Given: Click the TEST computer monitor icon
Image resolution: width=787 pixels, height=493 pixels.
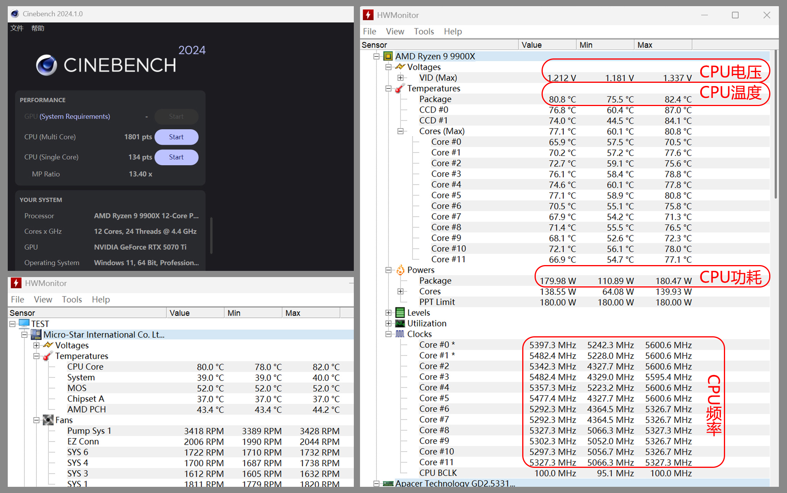Looking at the screenshot, I should point(24,324).
